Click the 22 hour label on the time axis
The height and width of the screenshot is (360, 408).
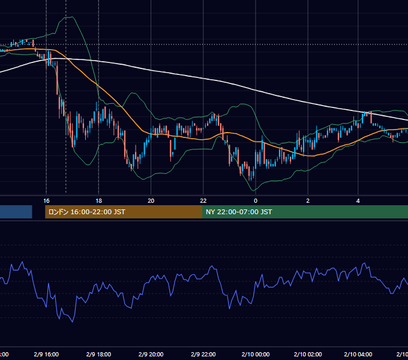pyautogui.click(x=203, y=201)
